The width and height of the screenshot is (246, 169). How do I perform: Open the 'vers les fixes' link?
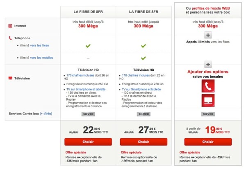coord(39,45)
